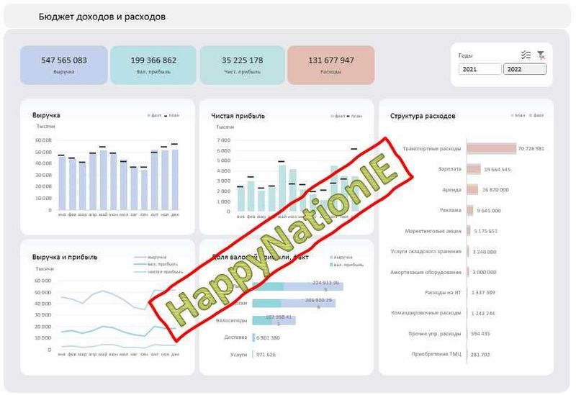576x395 pixels.
Task: Click the value 5 175 651
Action: click(485, 231)
